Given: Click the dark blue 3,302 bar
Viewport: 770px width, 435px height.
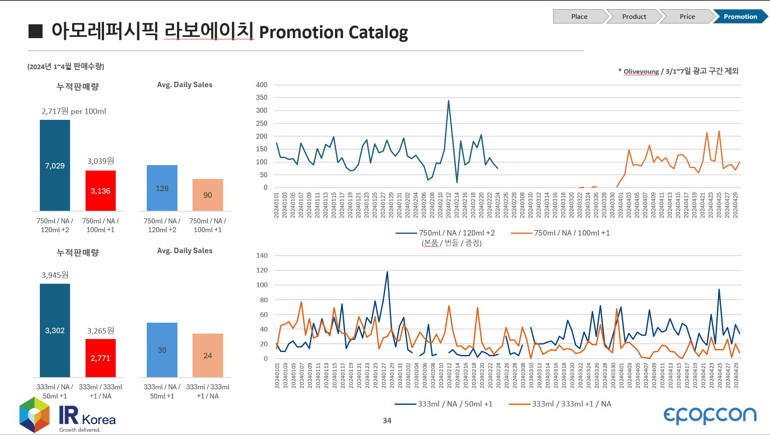Looking at the screenshot, I should 55,330.
